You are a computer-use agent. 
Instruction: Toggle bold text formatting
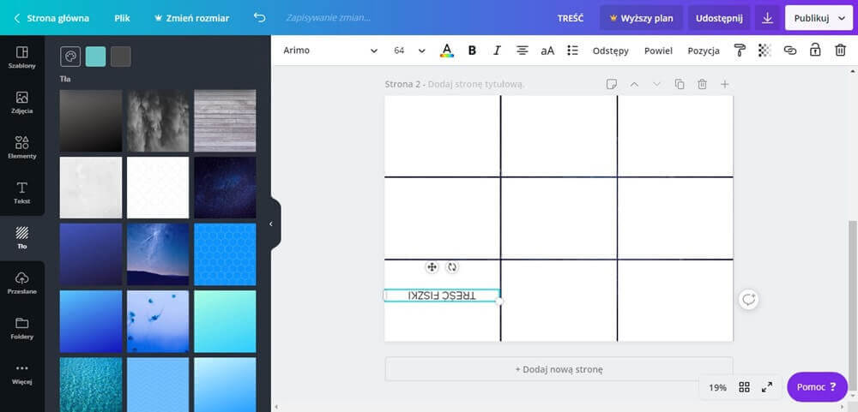[472, 51]
